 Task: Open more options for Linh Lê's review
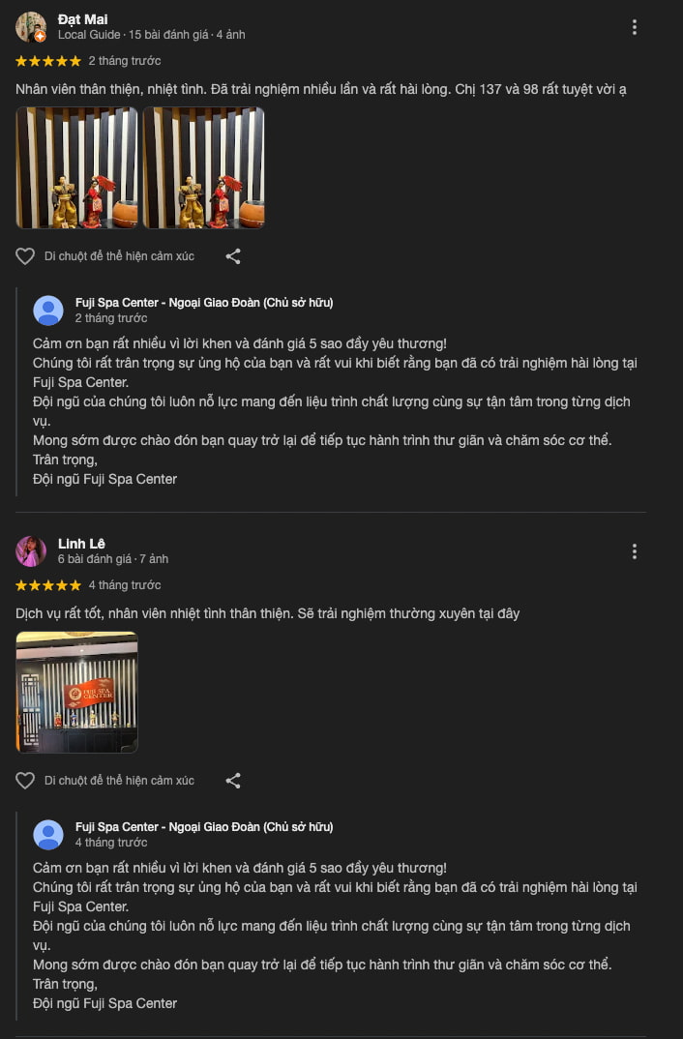634,552
